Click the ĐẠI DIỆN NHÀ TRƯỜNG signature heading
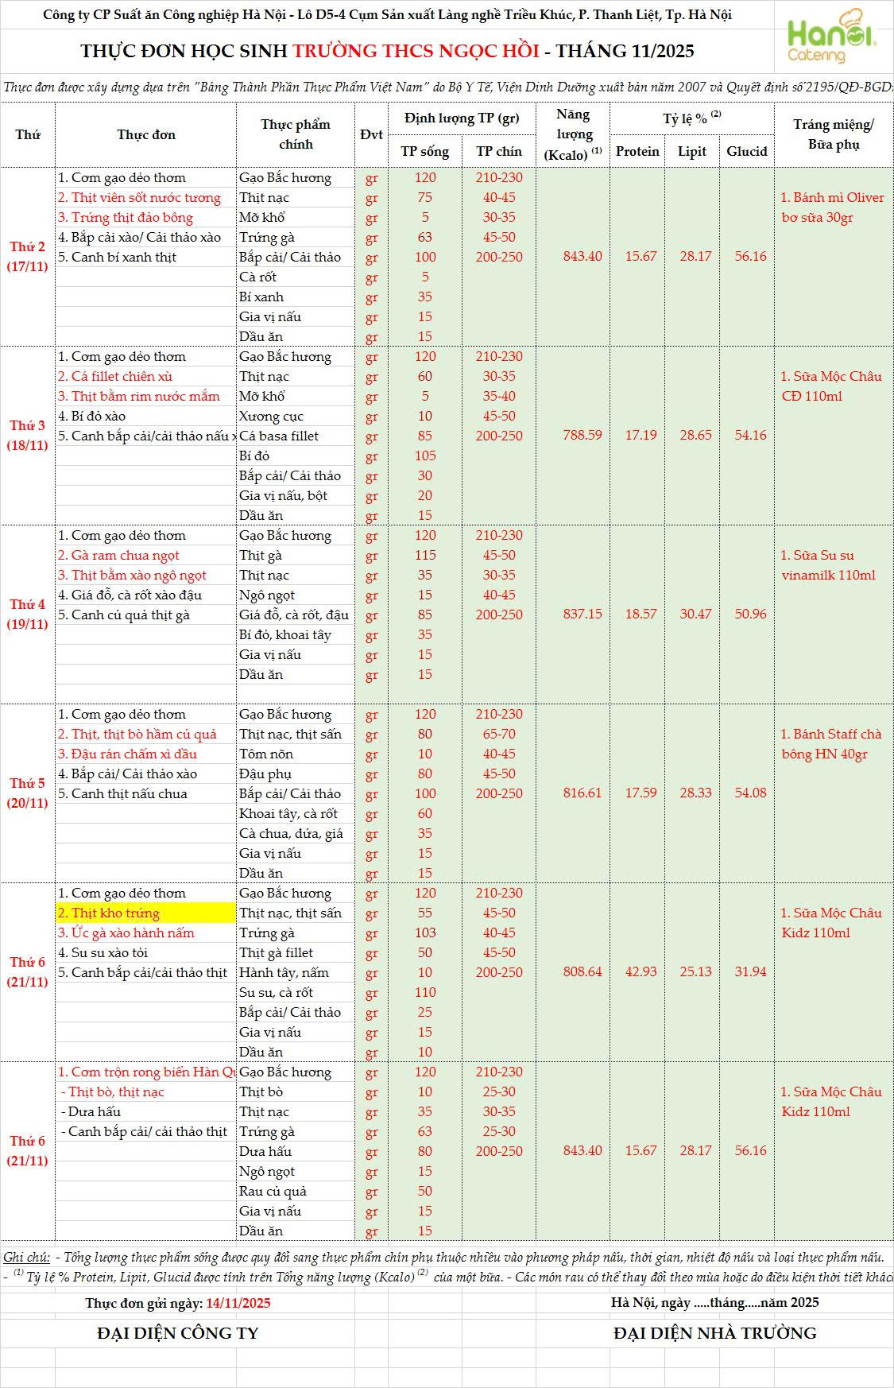894x1388 pixels. point(714,1333)
